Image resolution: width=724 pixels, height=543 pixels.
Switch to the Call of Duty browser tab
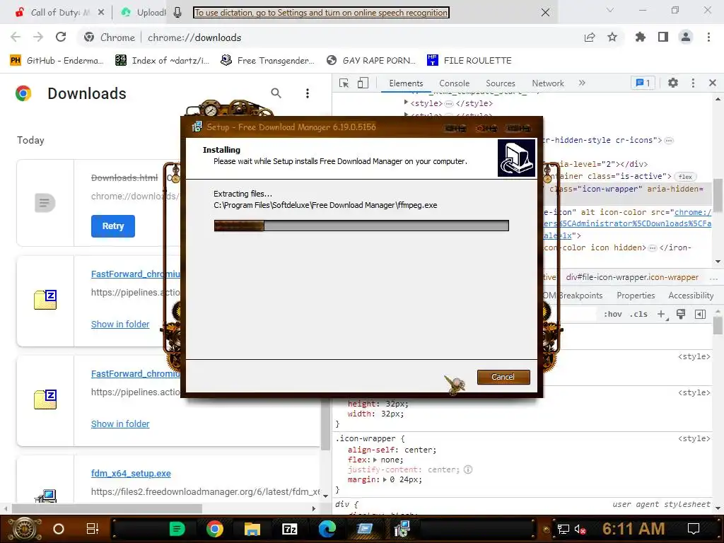coord(59,13)
